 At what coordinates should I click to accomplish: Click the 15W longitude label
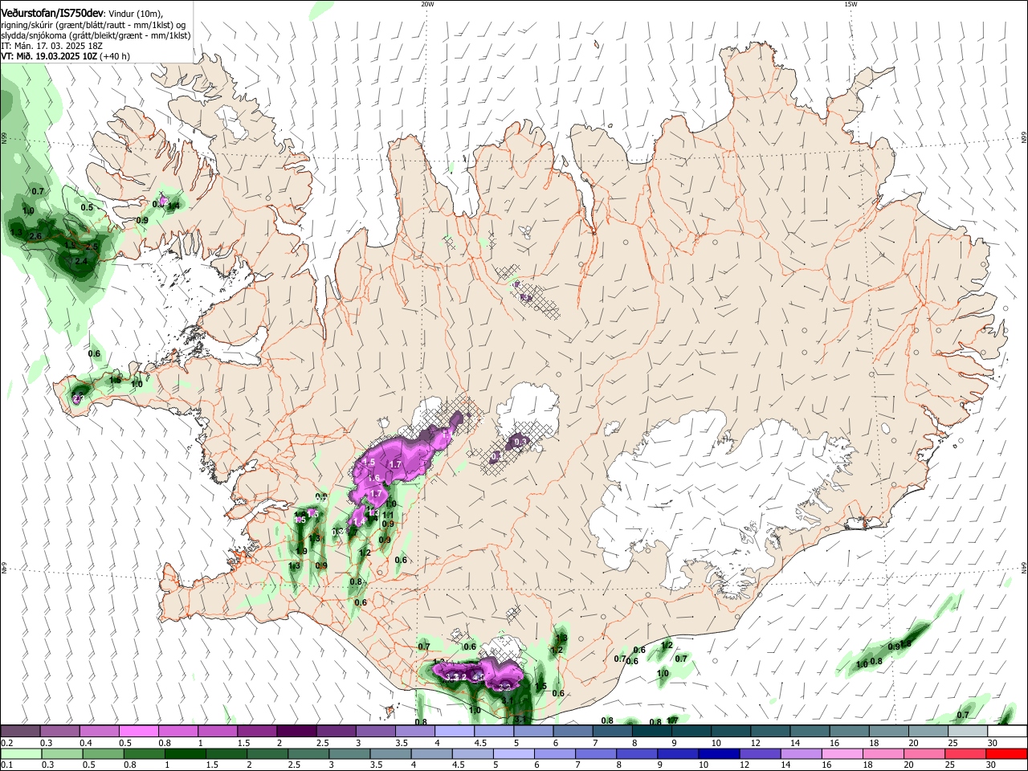point(851,4)
